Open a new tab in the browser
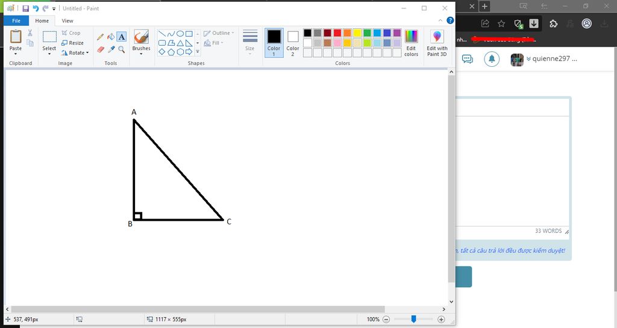 [485, 6]
